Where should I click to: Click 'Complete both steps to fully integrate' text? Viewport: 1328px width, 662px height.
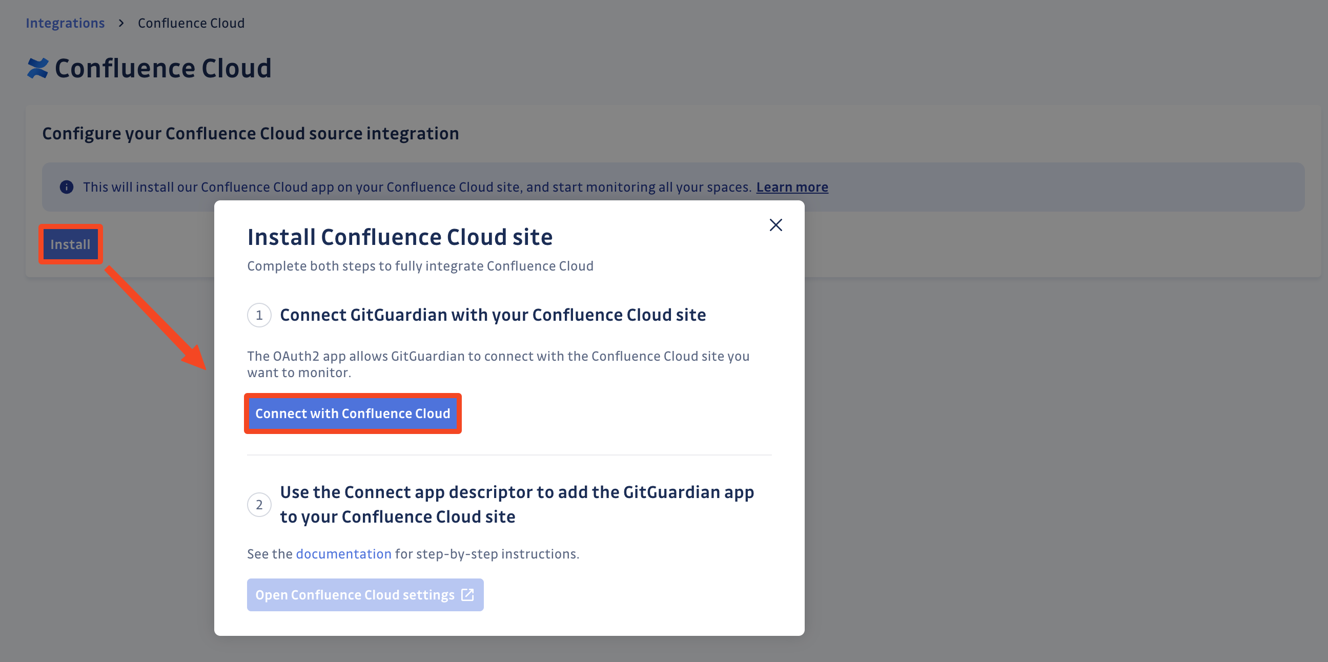pyautogui.click(x=420, y=266)
